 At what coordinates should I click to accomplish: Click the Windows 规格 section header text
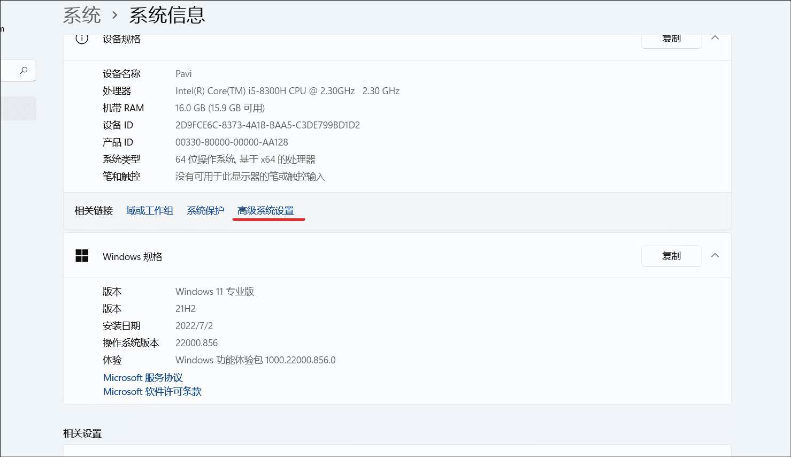(132, 257)
